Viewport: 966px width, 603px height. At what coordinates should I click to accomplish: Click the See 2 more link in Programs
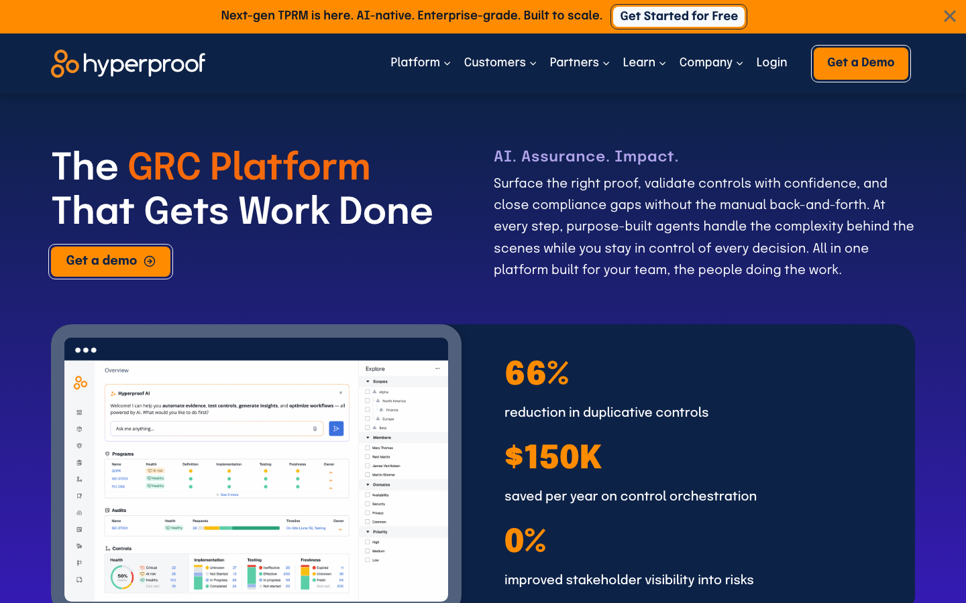pyautogui.click(x=227, y=494)
